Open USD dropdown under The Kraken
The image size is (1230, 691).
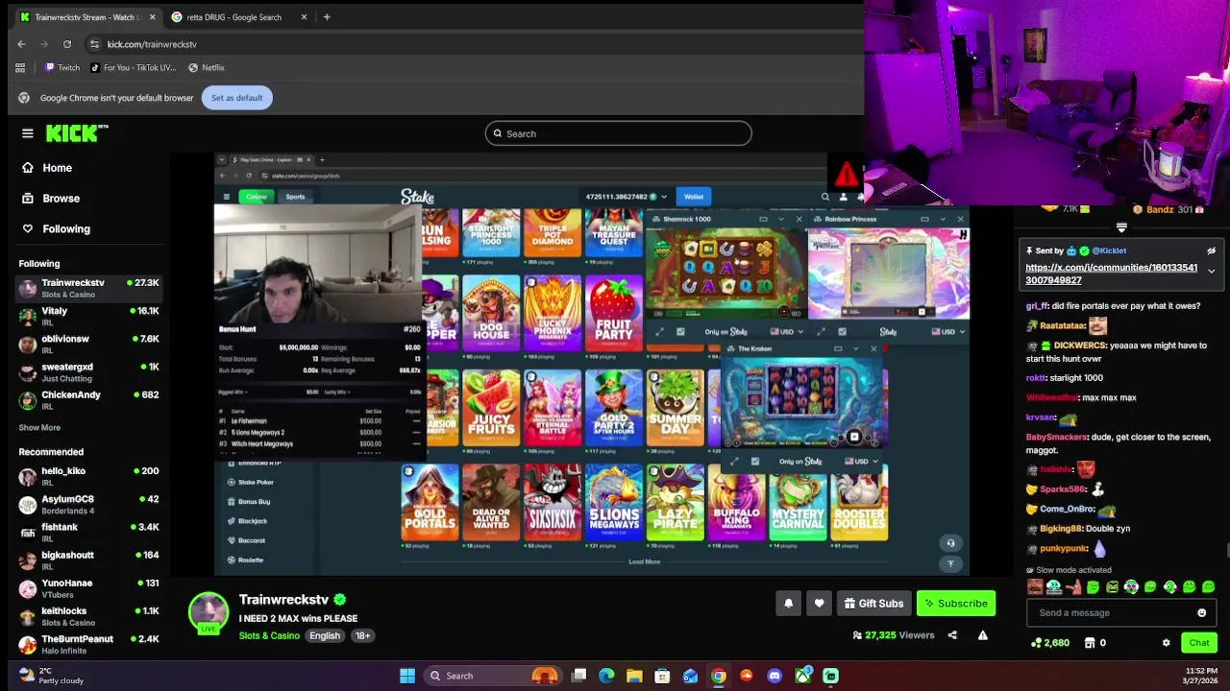click(860, 462)
